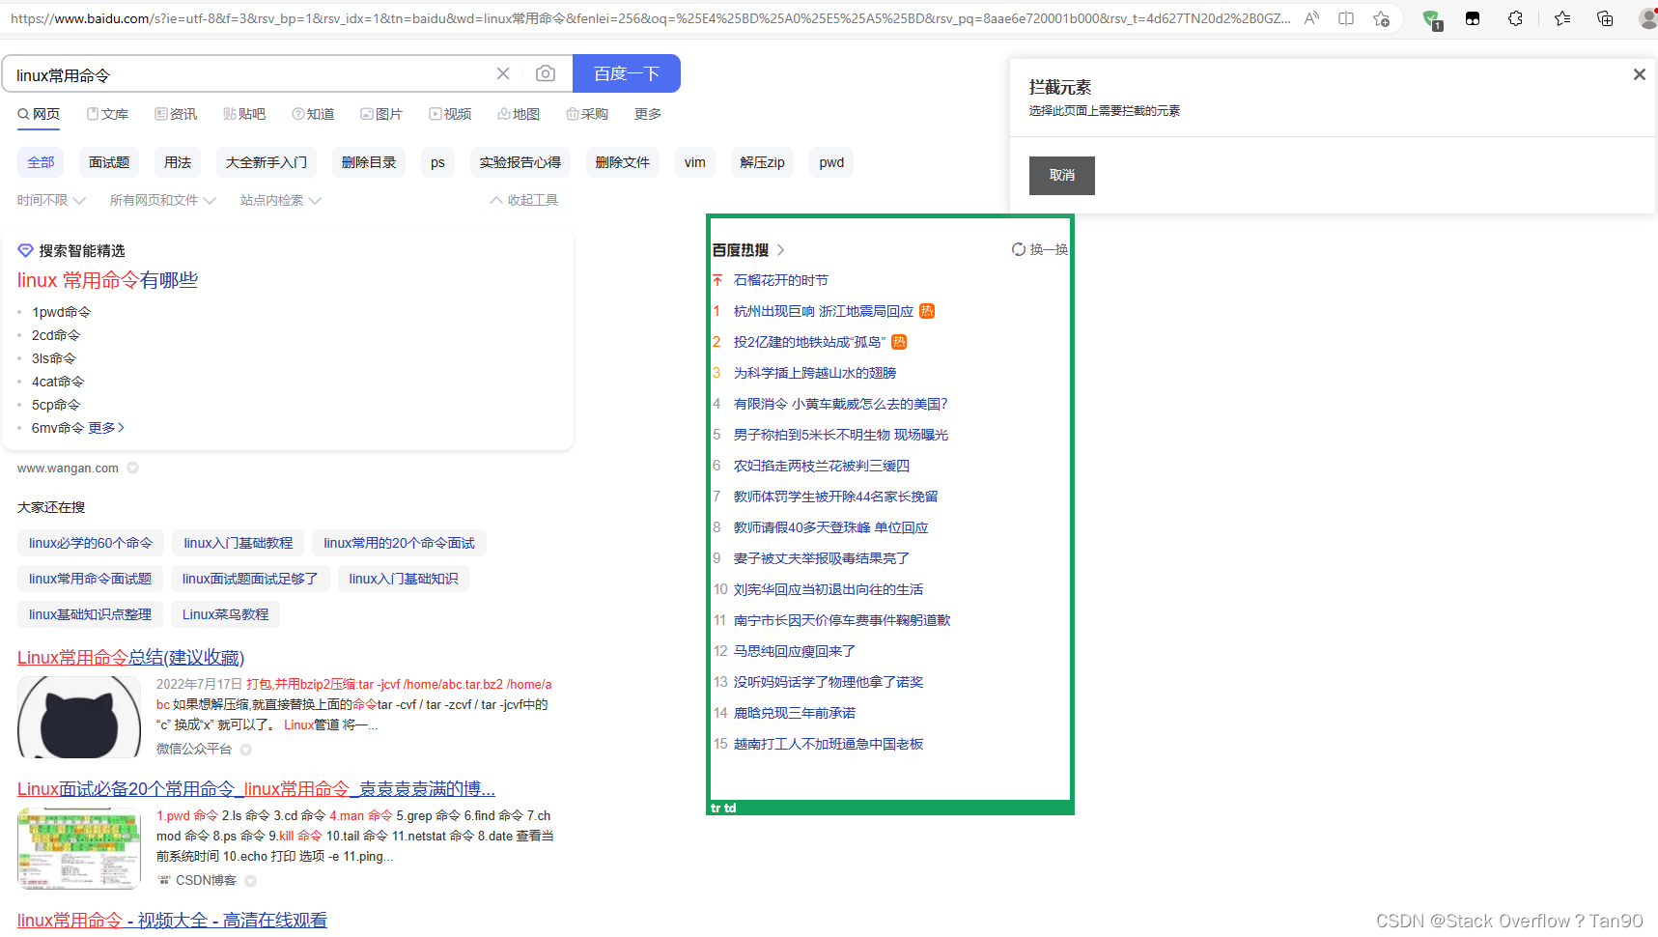Switch to the 网页 tab
The width and height of the screenshot is (1658, 937).
39,114
